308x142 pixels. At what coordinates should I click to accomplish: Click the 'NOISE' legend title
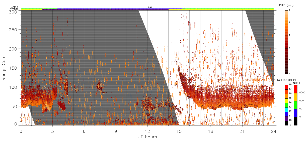click(x=297, y=83)
